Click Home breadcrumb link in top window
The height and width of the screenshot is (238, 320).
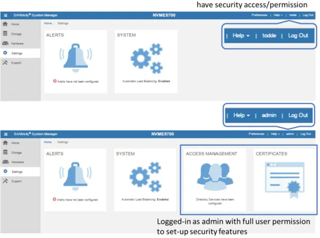[x=48, y=23]
